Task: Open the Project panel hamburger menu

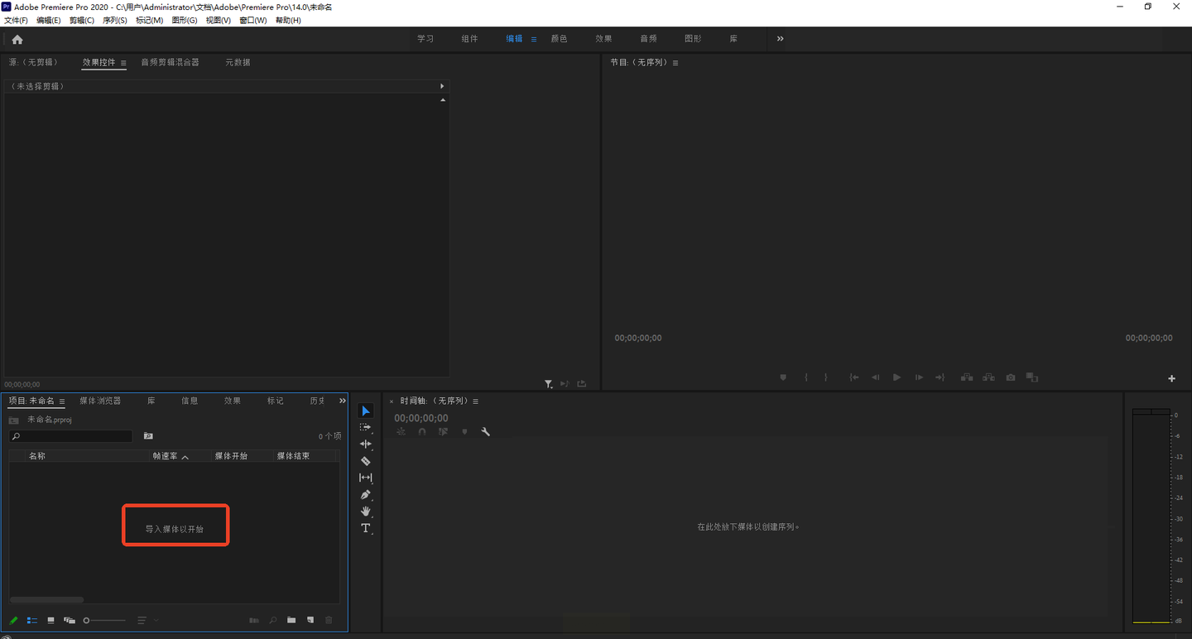Action: 62,401
